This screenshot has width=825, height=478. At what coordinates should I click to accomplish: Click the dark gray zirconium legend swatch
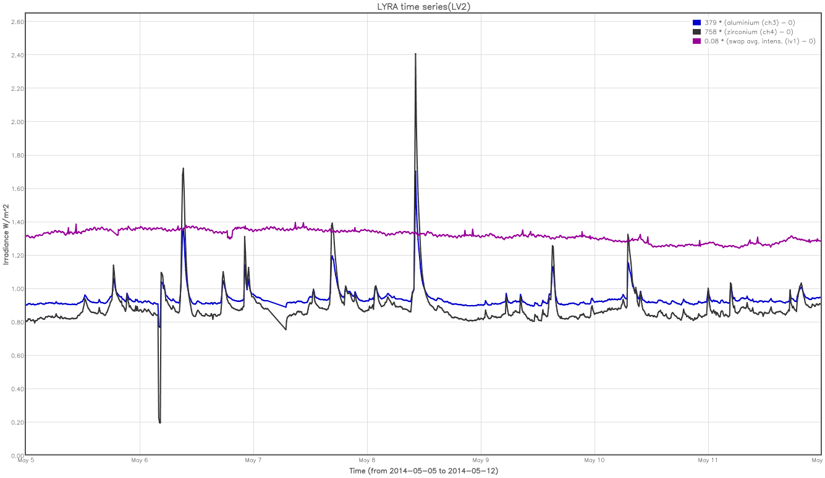pos(696,31)
